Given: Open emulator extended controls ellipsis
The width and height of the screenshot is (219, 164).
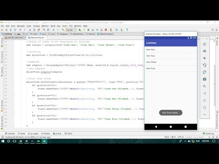Looking at the screenshot, I should click(x=204, y=114).
